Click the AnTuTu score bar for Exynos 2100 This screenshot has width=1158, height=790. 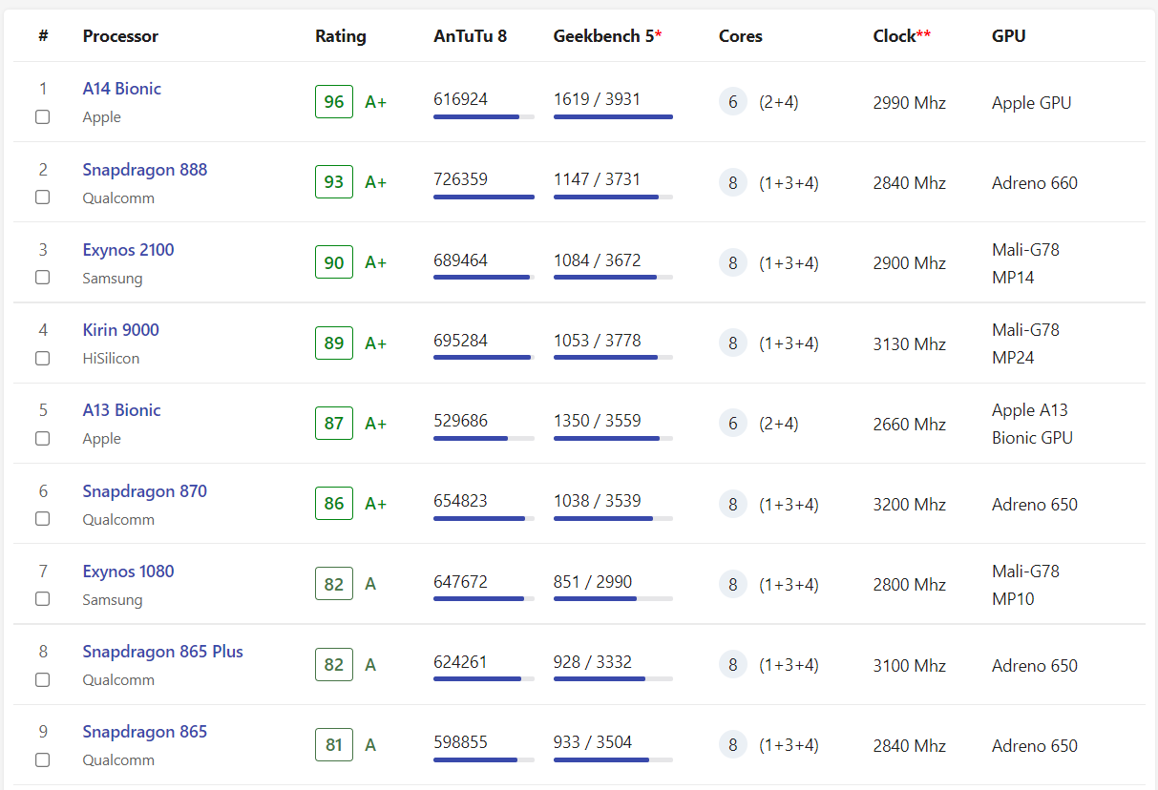[x=482, y=277]
